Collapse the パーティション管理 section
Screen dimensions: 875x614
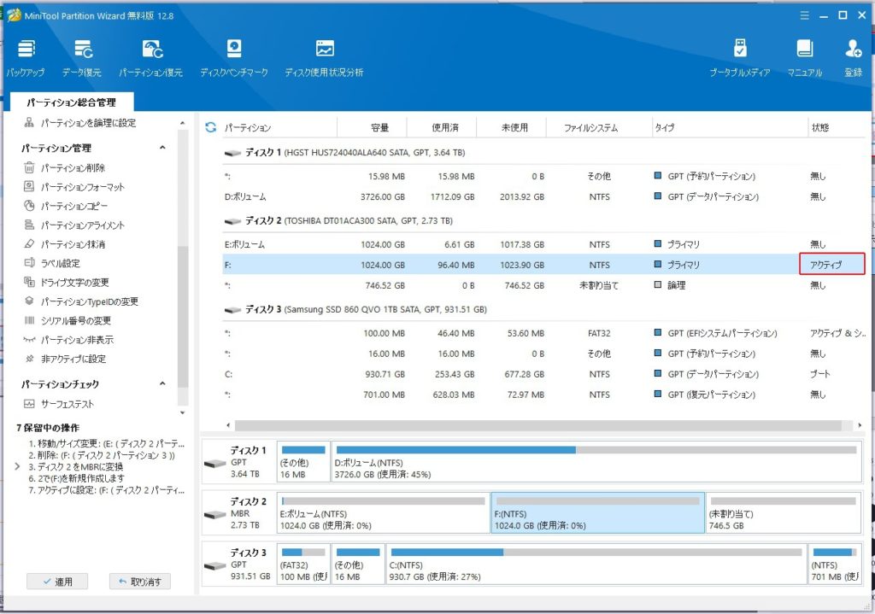coord(162,149)
